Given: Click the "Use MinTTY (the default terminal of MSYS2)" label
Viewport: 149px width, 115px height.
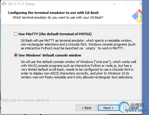Looking at the screenshot, I should [x=55, y=34].
